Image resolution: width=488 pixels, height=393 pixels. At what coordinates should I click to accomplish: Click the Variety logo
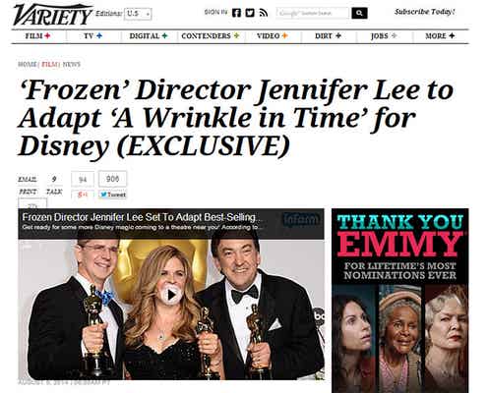coord(52,15)
